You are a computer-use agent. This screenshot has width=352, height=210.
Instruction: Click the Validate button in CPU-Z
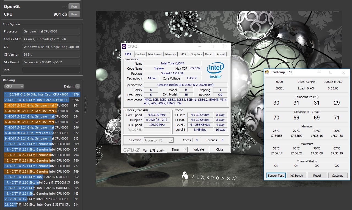point(199,150)
